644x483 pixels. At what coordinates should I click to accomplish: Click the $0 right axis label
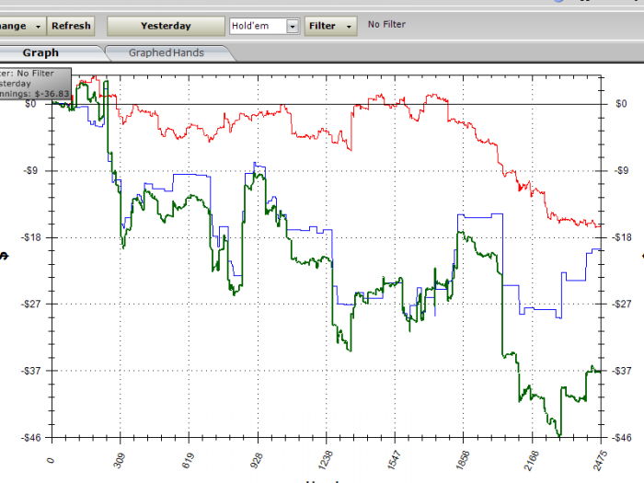click(x=621, y=103)
